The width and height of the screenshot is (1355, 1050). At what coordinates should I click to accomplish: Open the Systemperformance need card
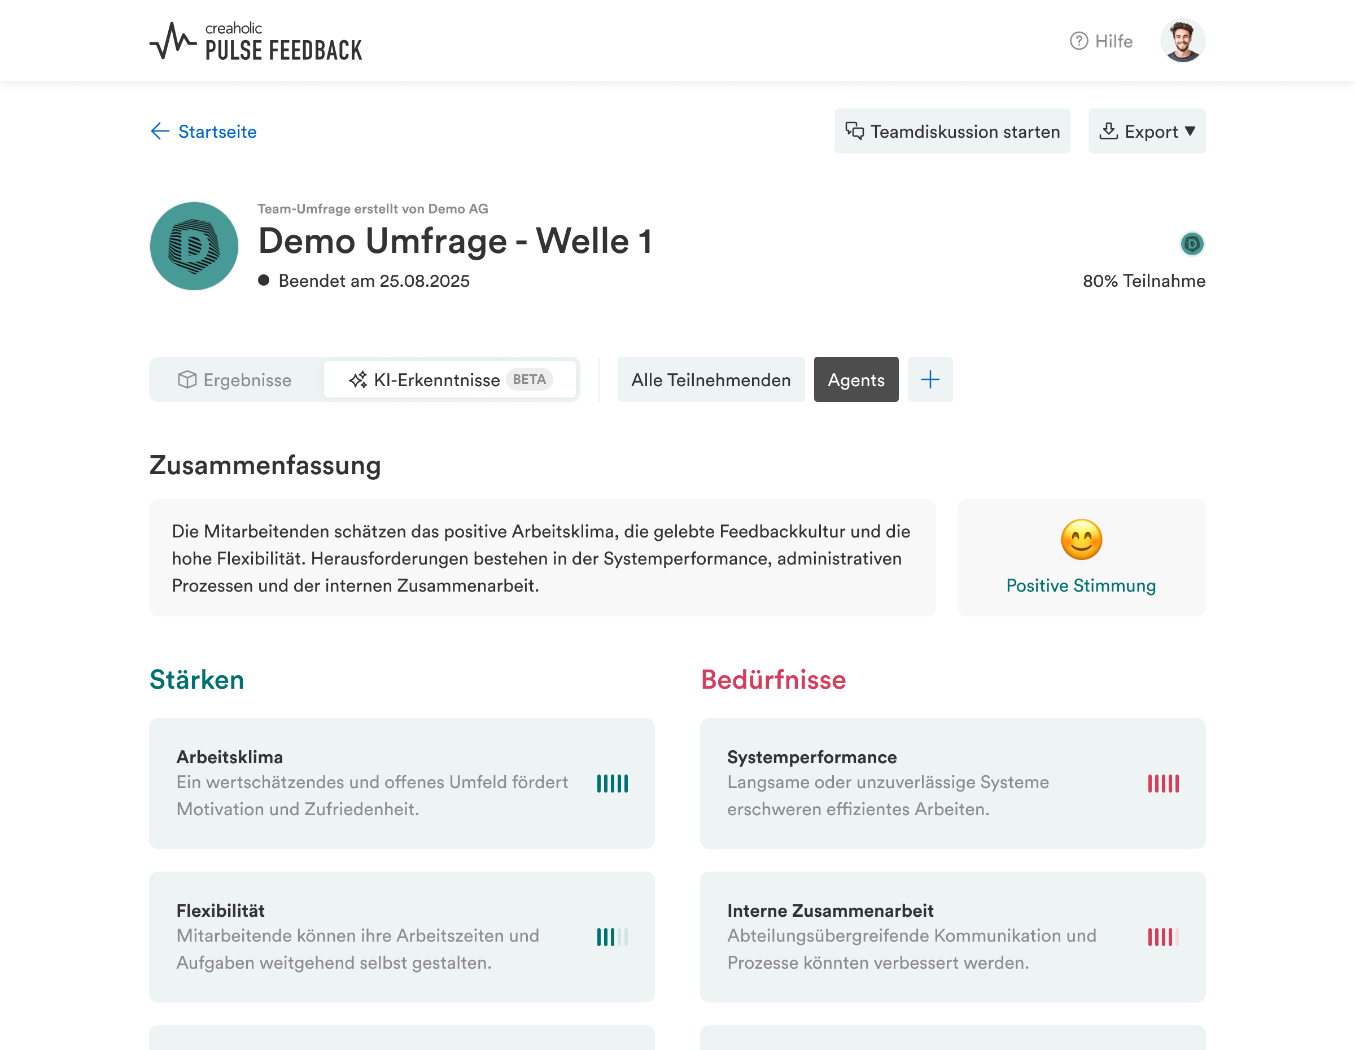(x=953, y=784)
